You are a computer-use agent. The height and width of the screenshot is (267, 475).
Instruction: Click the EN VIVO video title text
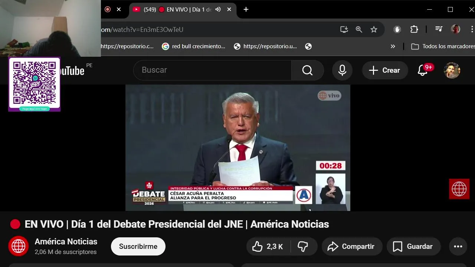(x=177, y=224)
